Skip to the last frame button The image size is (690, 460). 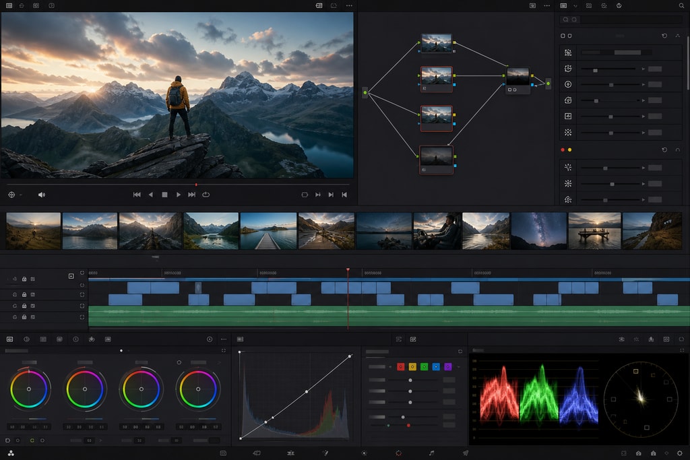[x=192, y=195]
